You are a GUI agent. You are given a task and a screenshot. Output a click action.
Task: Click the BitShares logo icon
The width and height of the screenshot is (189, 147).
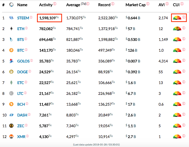tap(11, 40)
